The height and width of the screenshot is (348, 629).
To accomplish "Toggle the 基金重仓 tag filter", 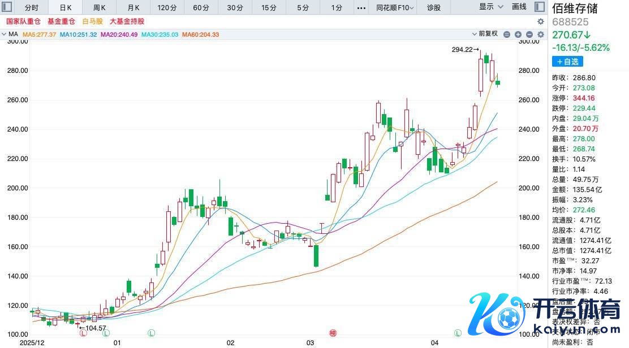I will point(61,21).
